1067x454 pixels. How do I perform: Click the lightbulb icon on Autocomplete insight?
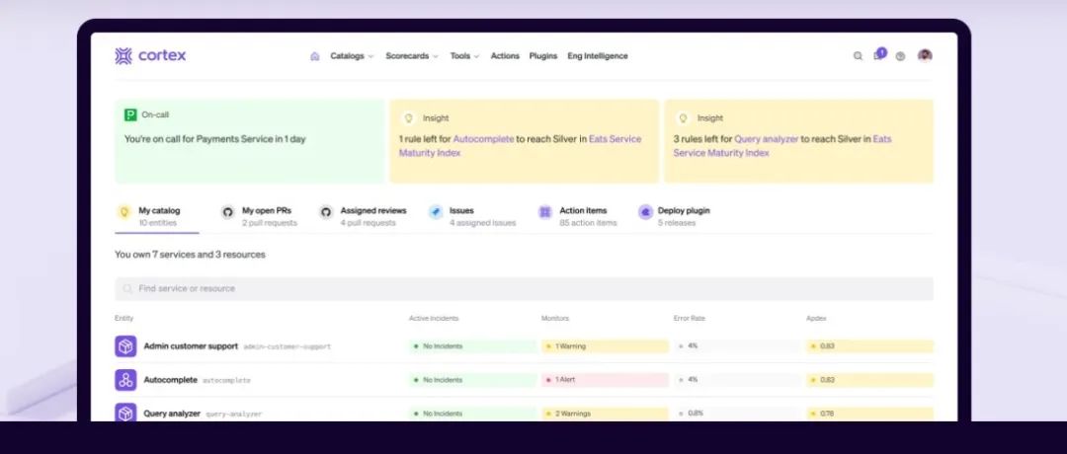tap(408, 118)
